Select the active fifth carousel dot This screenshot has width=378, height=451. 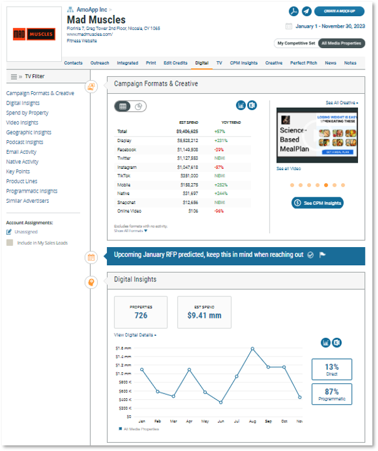326,186
